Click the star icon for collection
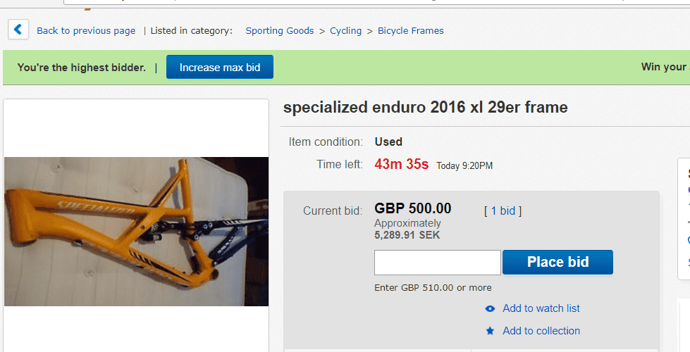Screen dimensions: 690x352 point(490,331)
